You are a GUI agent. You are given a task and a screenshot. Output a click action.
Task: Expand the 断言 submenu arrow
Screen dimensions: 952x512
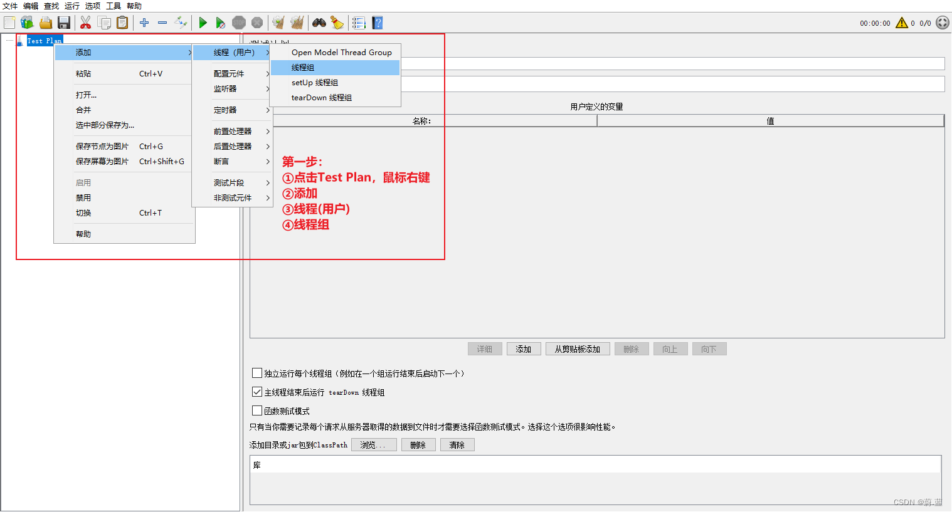268,162
